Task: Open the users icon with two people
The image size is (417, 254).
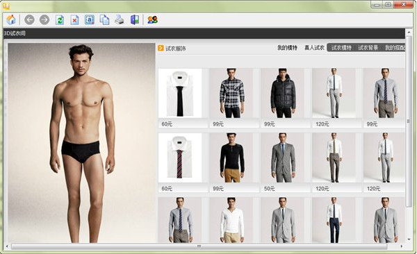Action: pos(153,20)
